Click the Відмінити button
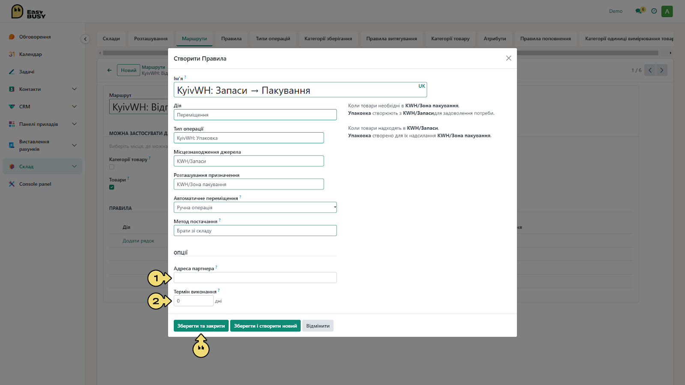The width and height of the screenshot is (685, 385). pyautogui.click(x=318, y=326)
